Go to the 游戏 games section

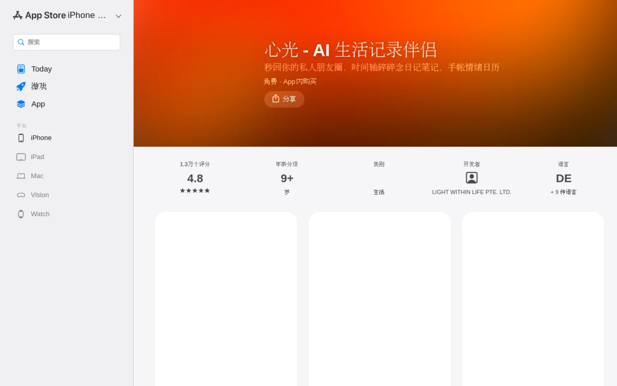pos(39,86)
